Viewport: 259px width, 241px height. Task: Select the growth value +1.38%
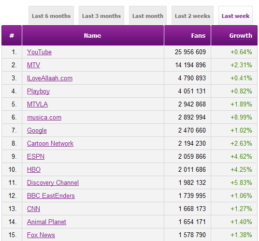point(241,235)
